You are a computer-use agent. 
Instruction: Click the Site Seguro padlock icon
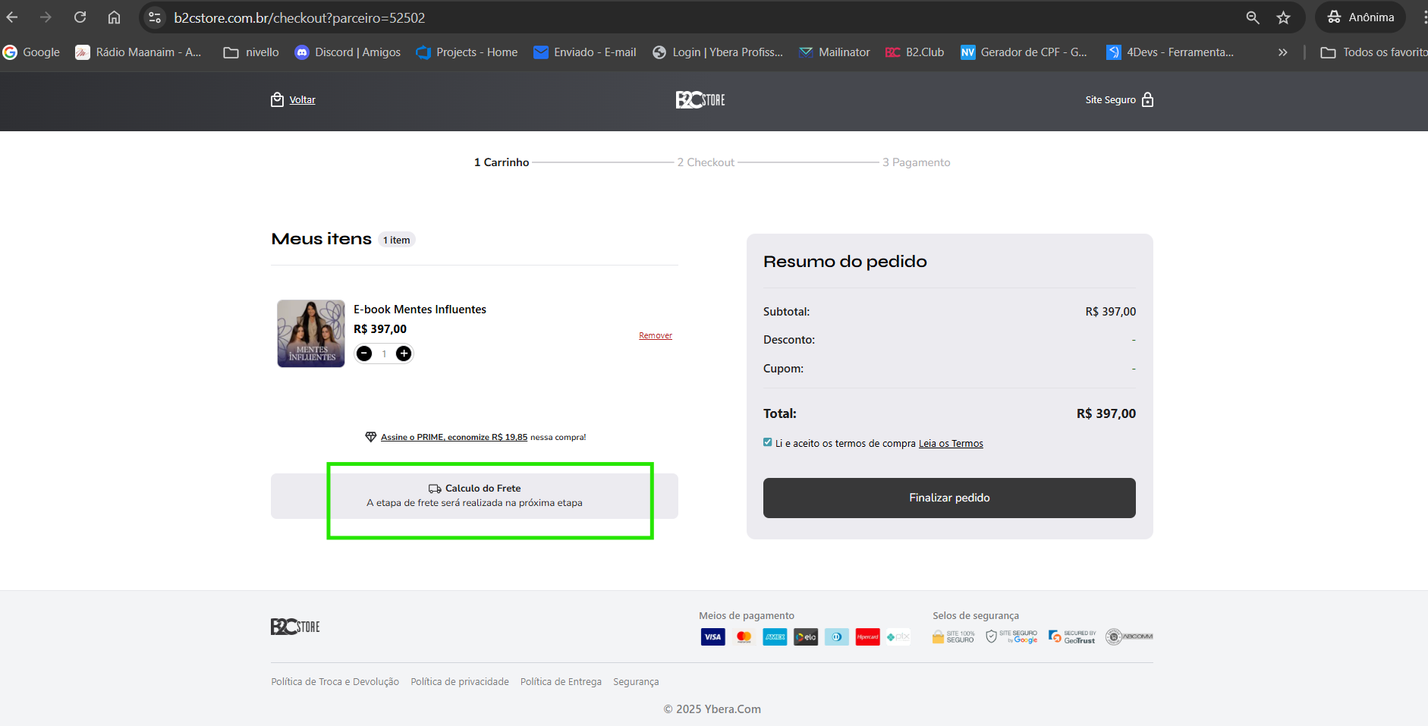(1147, 99)
